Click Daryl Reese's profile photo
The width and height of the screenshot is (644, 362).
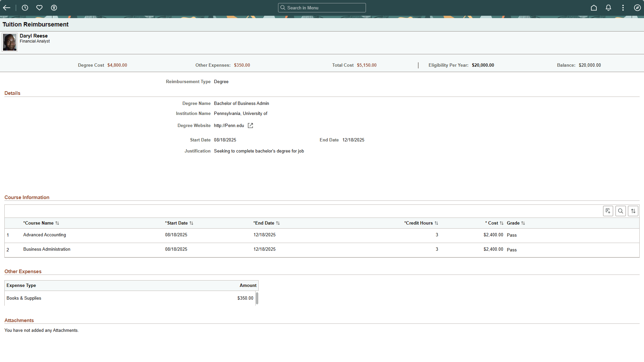pos(9,42)
